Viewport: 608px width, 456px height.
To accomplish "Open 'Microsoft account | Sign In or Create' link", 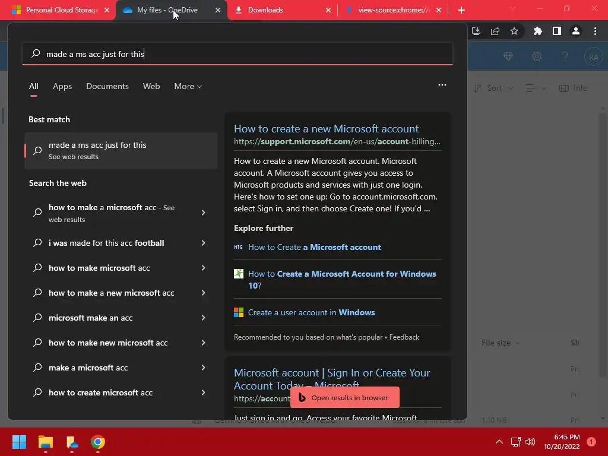I will tap(332, 379).
